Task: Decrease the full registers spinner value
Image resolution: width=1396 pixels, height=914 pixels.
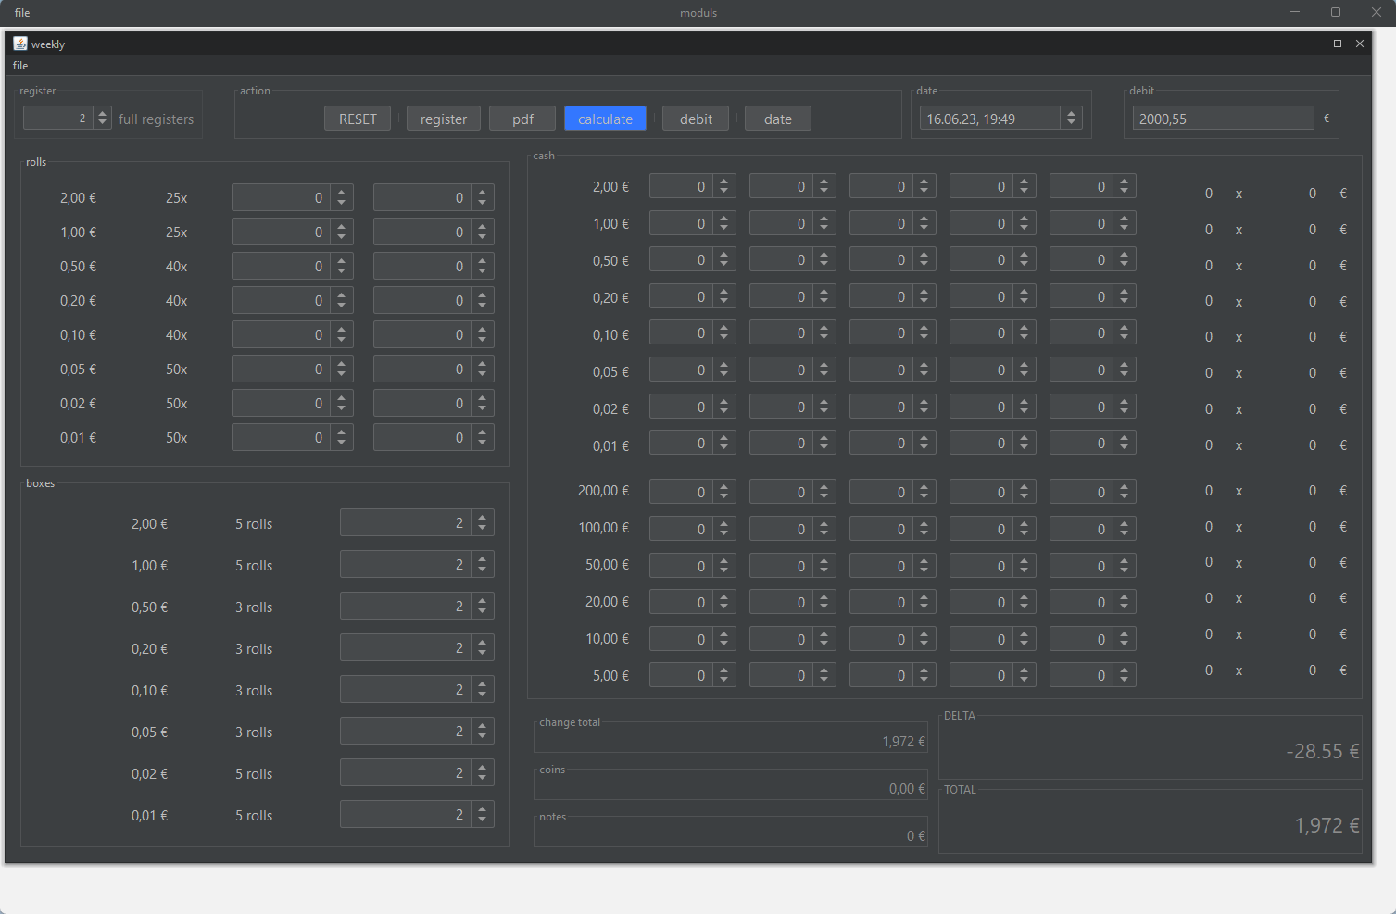Action: point(103,123)
